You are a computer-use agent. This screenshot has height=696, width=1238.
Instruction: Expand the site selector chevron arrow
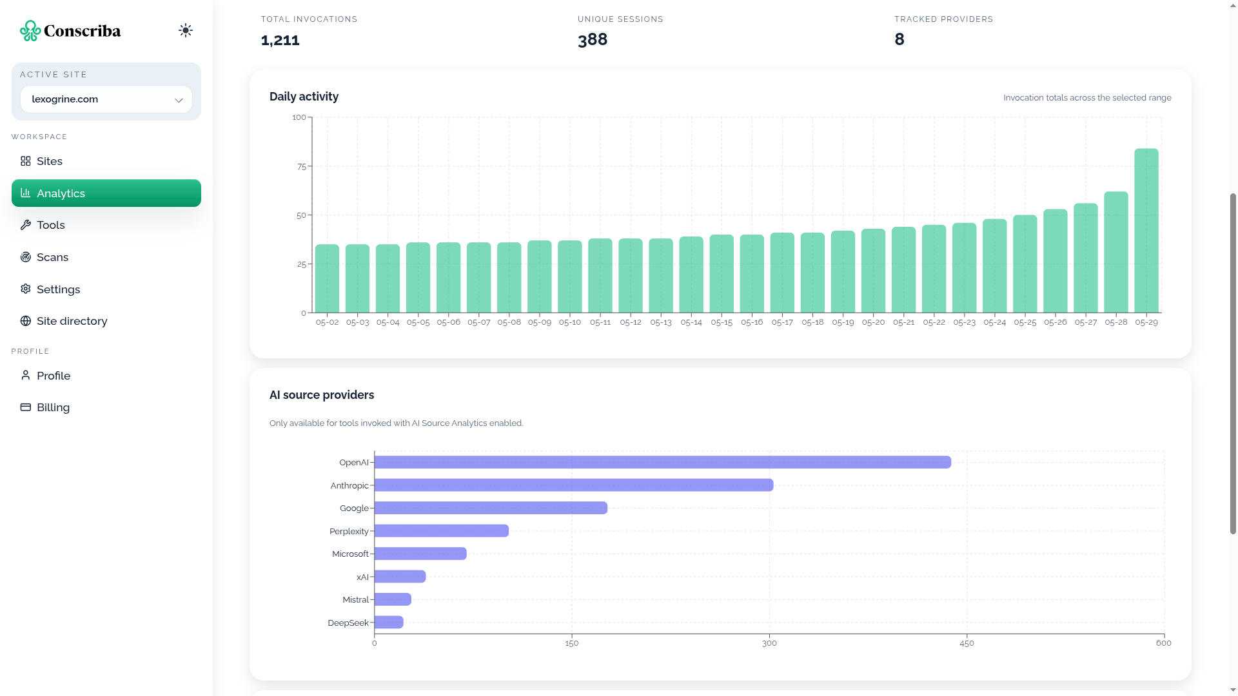[179, 100]
